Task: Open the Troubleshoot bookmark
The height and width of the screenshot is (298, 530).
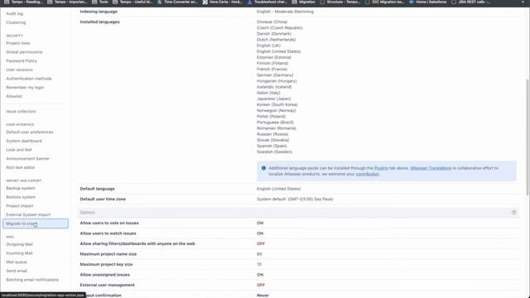Action: coord(267,2)
